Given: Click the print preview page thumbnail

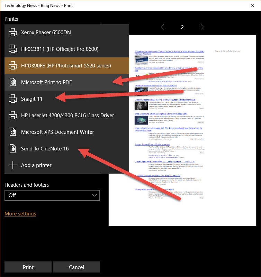Looking at the screenshot, I should (182, 130).
